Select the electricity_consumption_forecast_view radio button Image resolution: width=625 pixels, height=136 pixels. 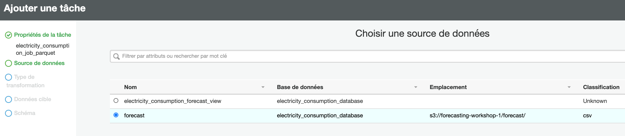pos(116,101)
